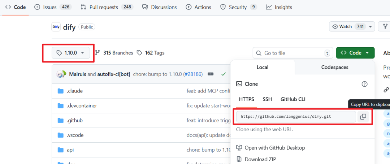Go to Pull requests tab
The image size is (390, 164).
107,7
